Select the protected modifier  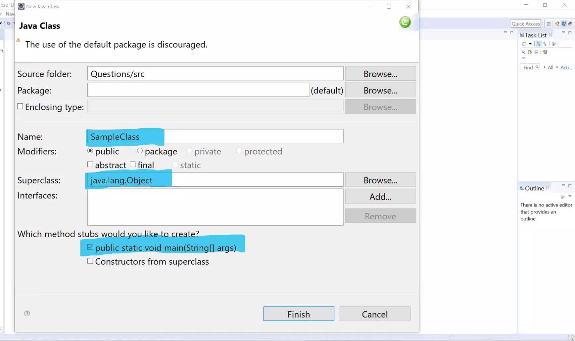(240, 151)
